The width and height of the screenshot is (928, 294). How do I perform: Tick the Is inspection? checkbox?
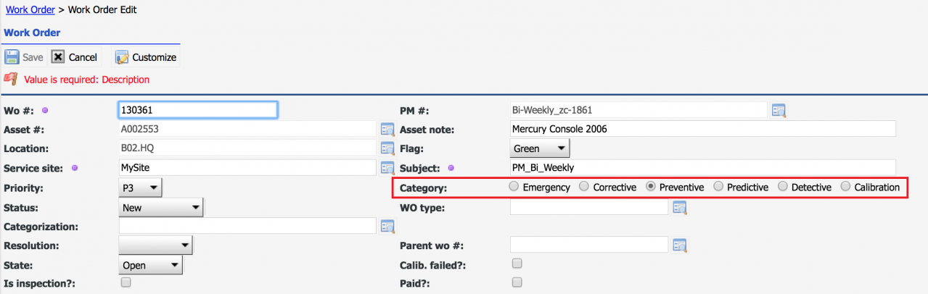coord(126,282)
